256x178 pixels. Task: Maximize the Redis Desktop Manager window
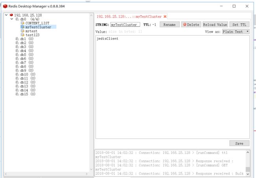(x=234, y=6)
